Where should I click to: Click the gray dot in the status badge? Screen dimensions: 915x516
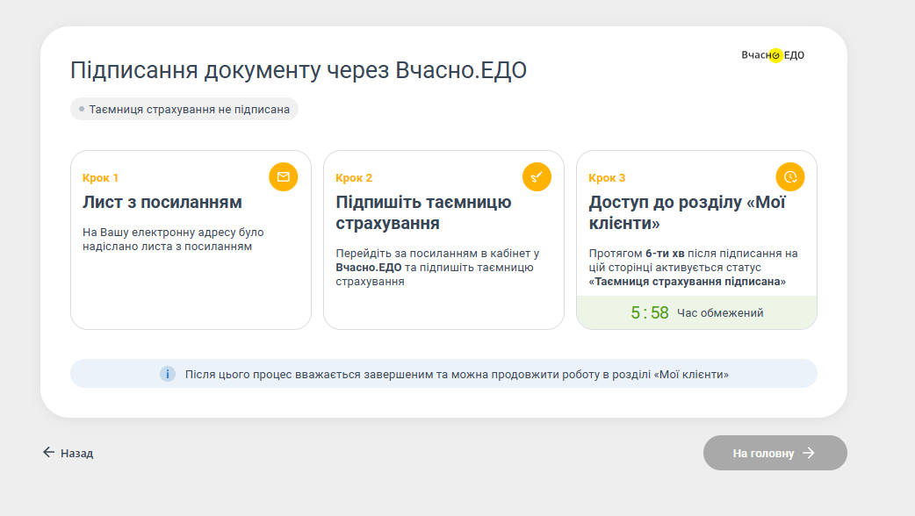click(82, 109)
